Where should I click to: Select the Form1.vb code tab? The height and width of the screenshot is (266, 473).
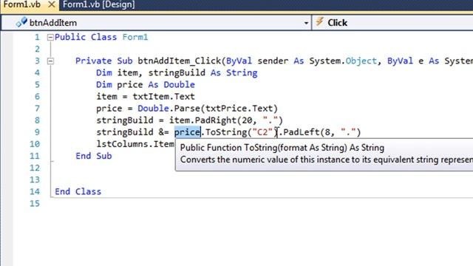[x=21, y=4]
